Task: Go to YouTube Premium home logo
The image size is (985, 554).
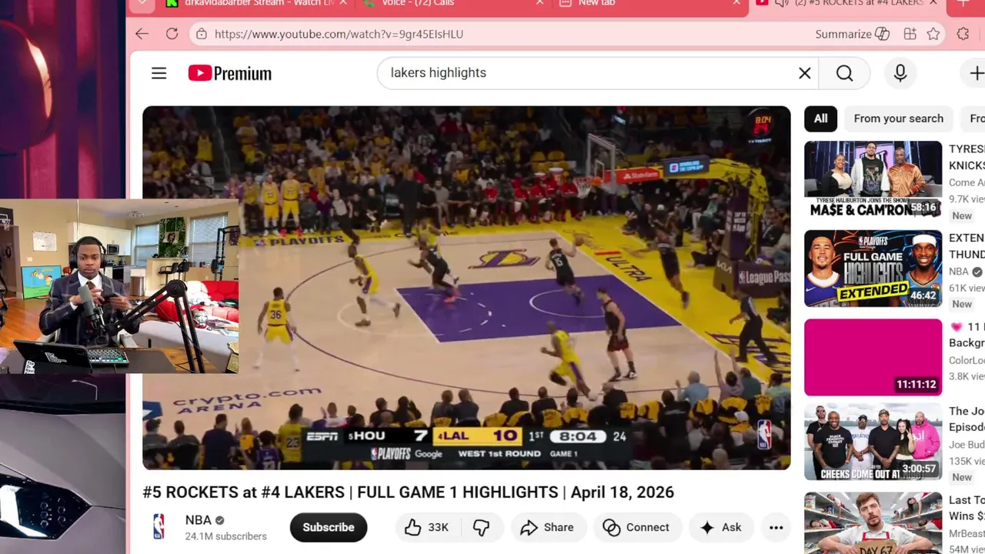Action: click(229, 73)
